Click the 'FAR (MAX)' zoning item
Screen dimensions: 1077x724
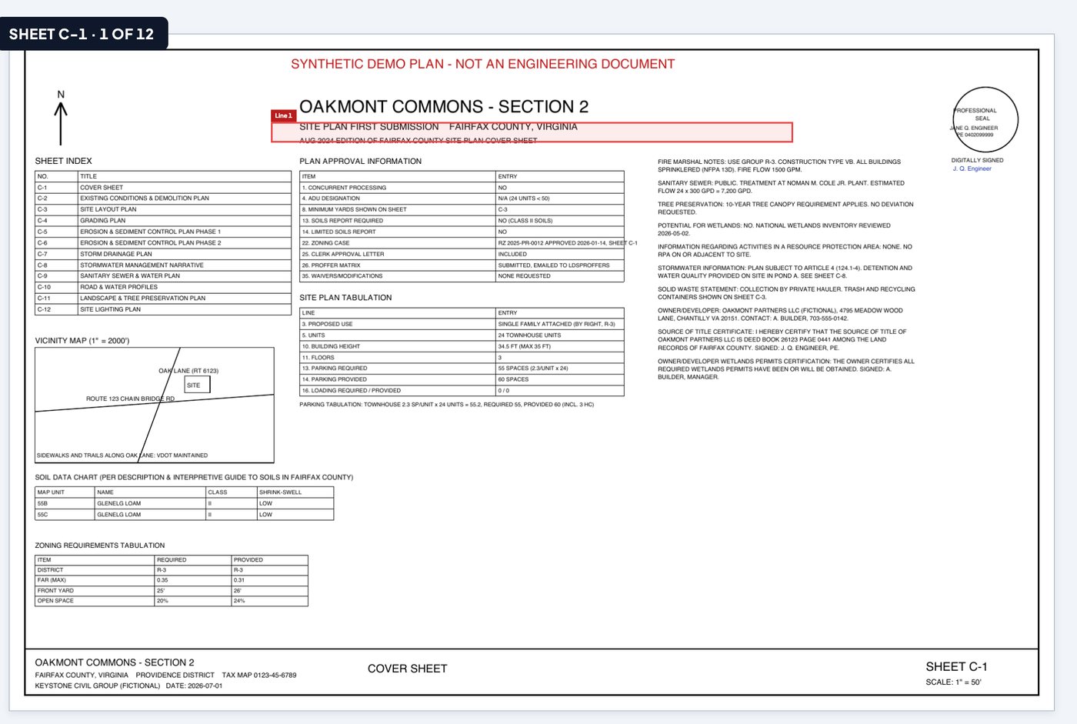coord(52,580)
